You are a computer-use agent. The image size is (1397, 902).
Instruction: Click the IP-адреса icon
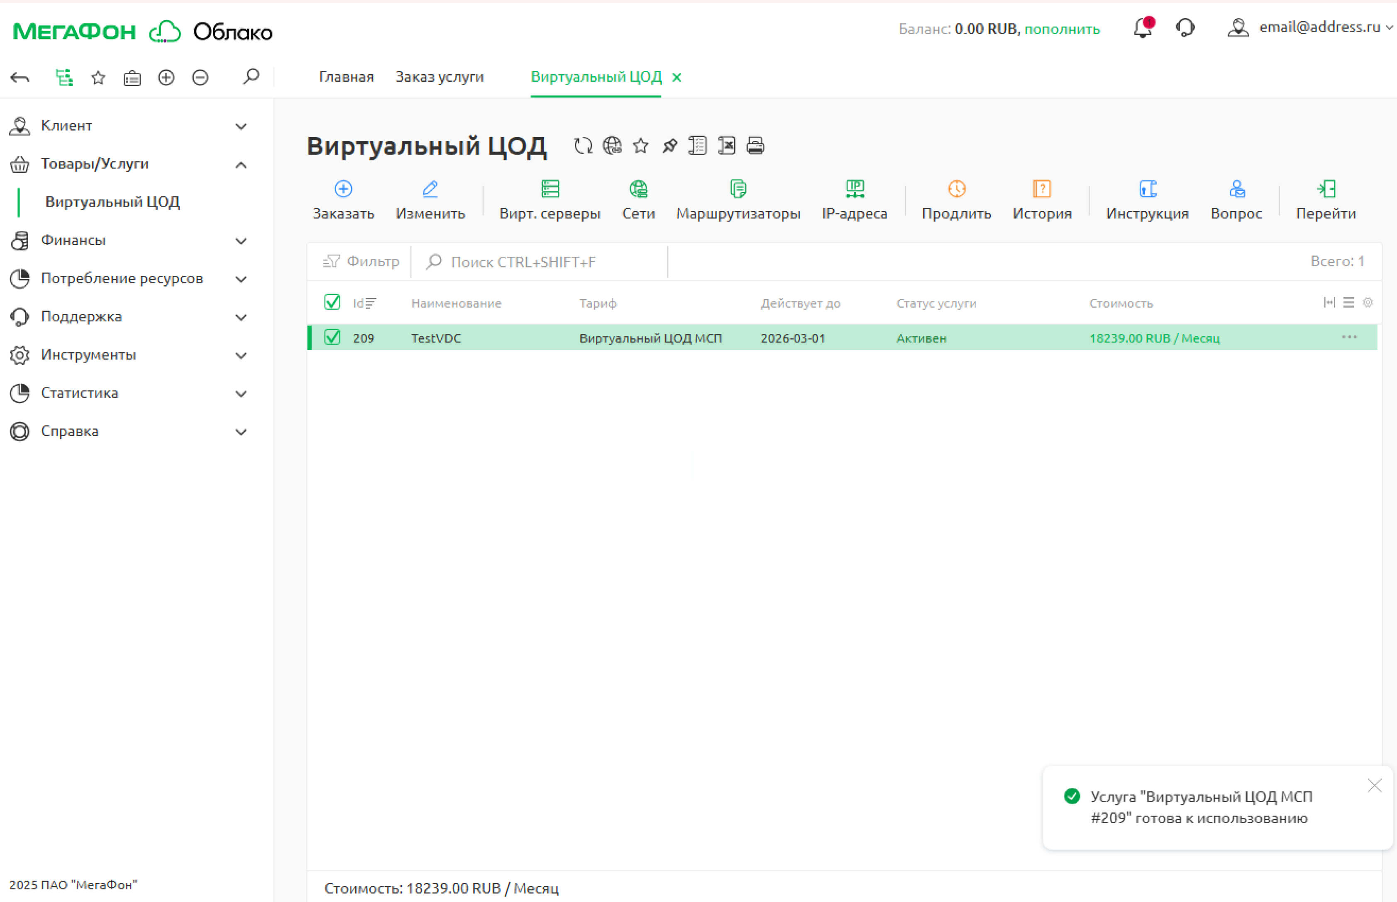(855, 189)
